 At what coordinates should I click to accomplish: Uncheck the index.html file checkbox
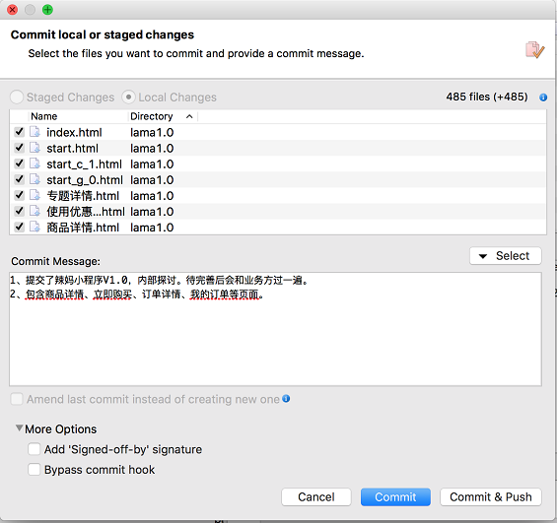pyautogui.click(x=19, y=132)
